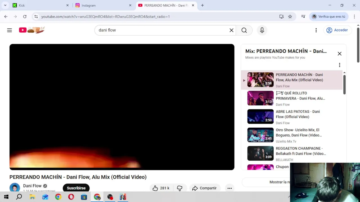Click the address bar URL
This screenshot has width=360, height=202.
105,17
